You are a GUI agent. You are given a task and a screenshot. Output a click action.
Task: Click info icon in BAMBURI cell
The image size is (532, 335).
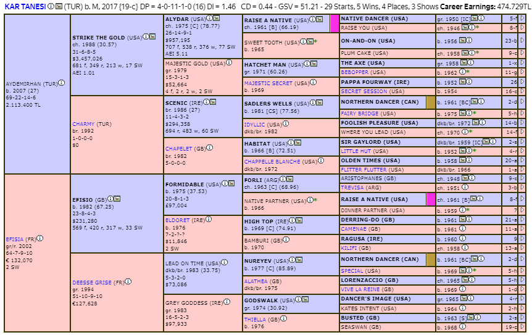pos(286,239)
